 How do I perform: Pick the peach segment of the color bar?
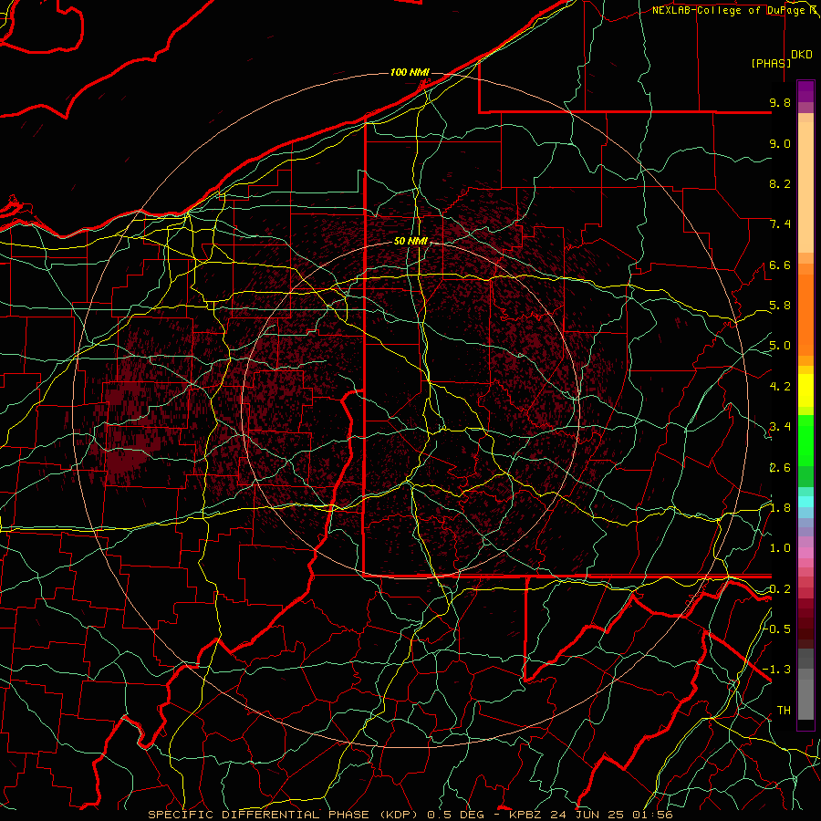tap(805, 187)
